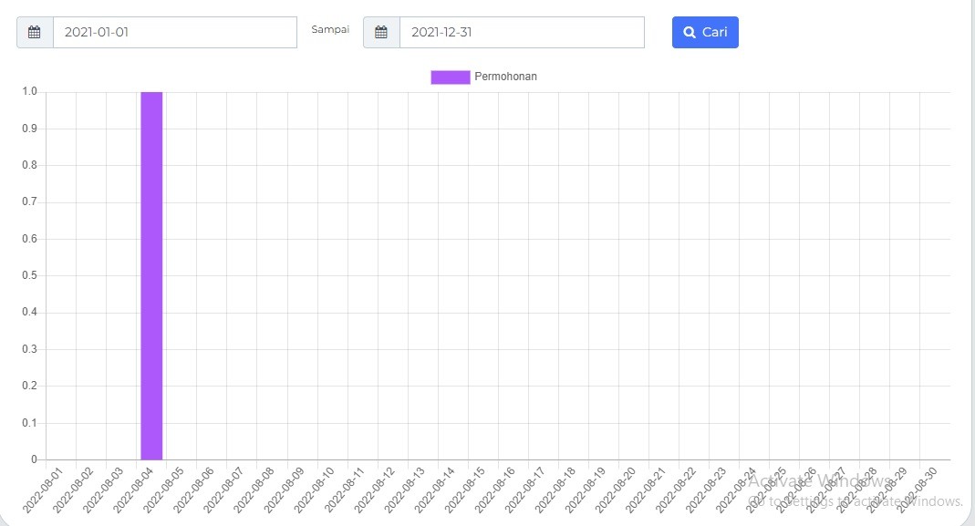Click the 0.1 value on the y-axis

[x=29, y=423]
